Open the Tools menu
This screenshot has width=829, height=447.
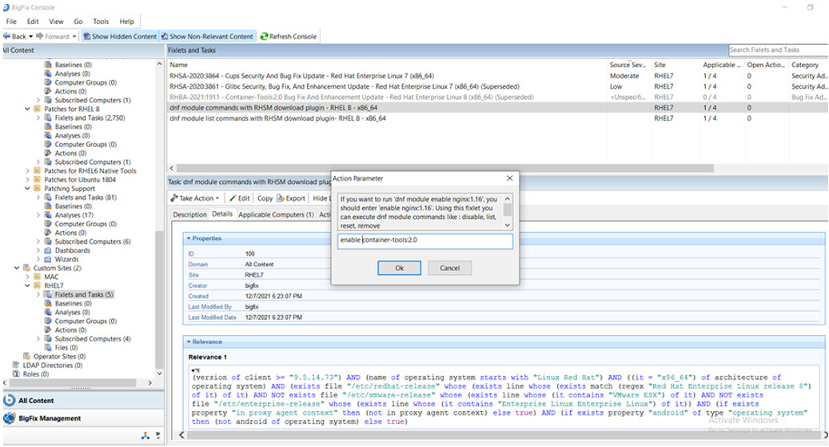[x=101, y=22]
